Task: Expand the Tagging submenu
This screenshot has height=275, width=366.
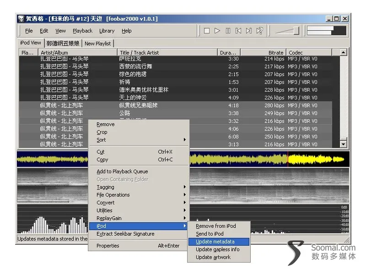Action: pos(139,187)
